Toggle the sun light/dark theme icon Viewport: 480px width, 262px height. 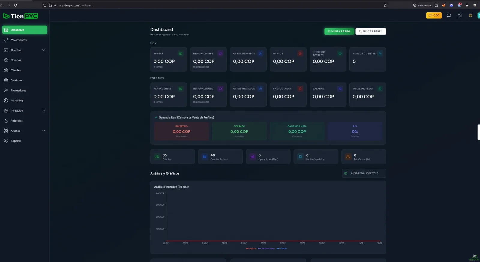tap(470, 16)
